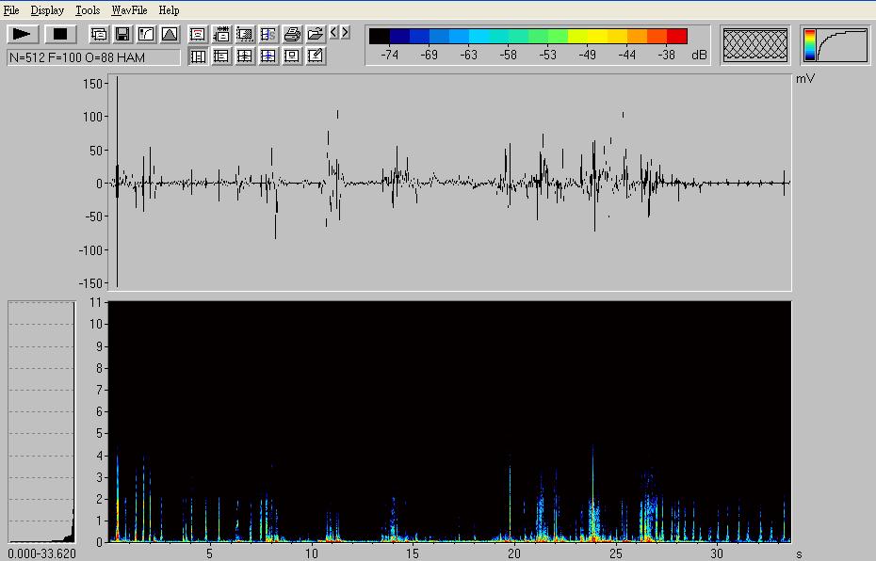Click the left arrow navigation button
Image resolution: width=876 pixels, height=561 pixels.
(x=333, y=33)
